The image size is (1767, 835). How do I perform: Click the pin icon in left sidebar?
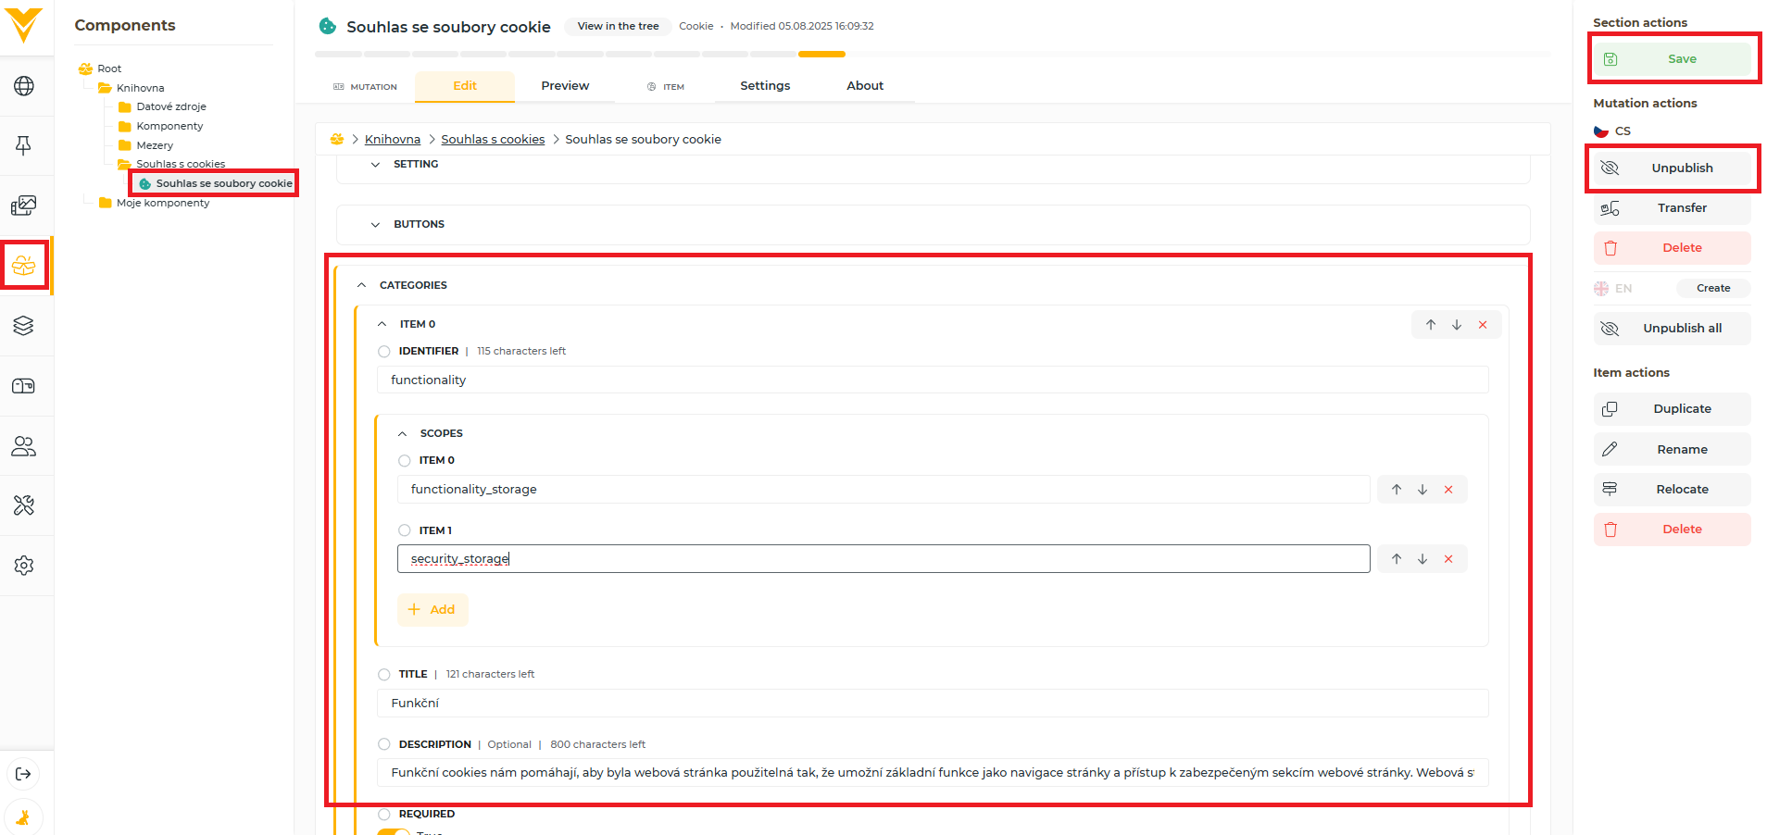coord(24,145)
